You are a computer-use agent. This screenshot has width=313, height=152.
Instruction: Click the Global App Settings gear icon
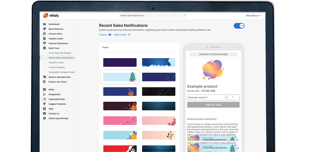[44, 118]
